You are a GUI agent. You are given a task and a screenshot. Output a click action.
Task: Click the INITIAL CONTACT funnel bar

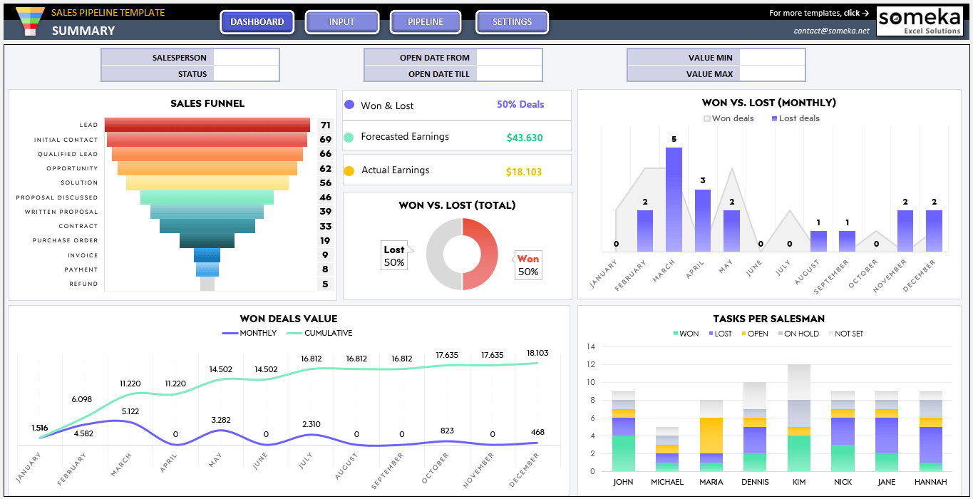coord(207,140)
